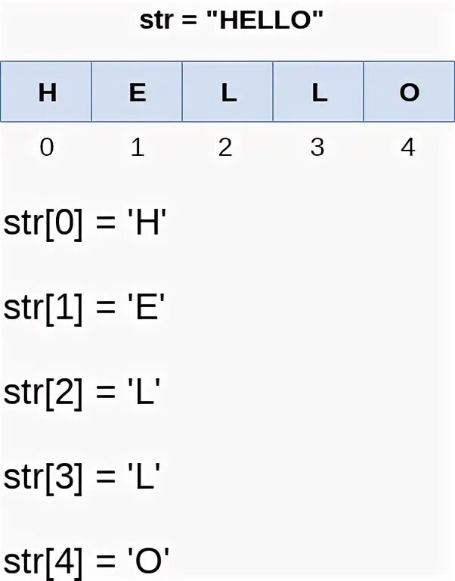455x581 pixels.
Task: Click index number 4 below the array
Action: (x=407, y=147)
